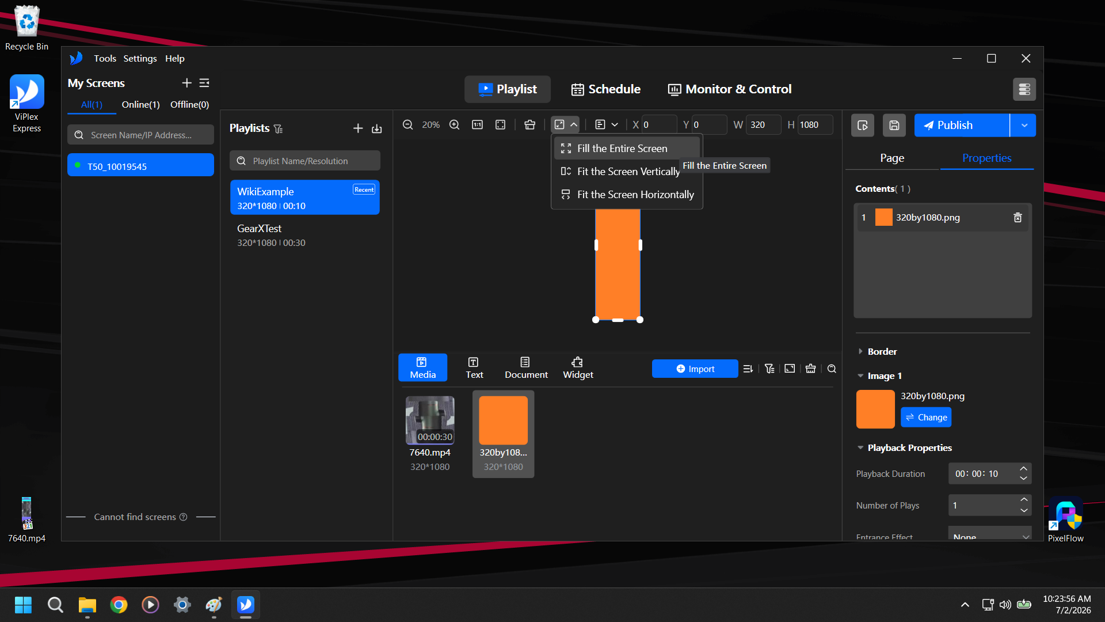Image resolution: width=1105 pixels, height=622 pixels.
Task: Collapse the Image 1 section
Action: [x=860, y=376]
